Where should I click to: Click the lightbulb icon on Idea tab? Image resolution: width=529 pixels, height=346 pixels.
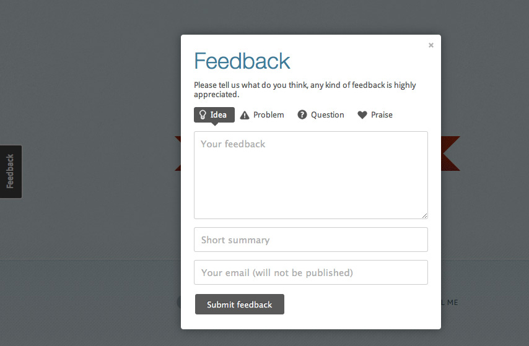203,115
